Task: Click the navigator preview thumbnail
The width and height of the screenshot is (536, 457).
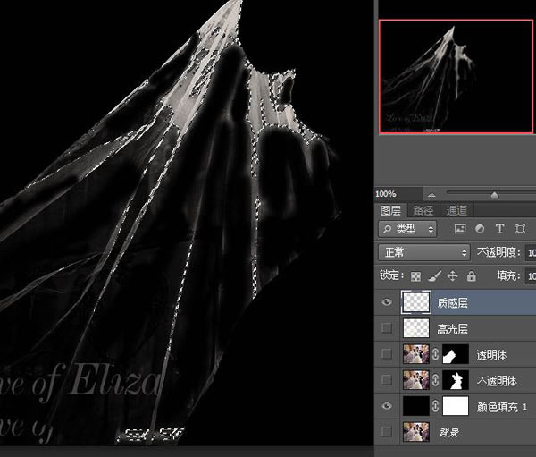Action: [x=456, y=76]
